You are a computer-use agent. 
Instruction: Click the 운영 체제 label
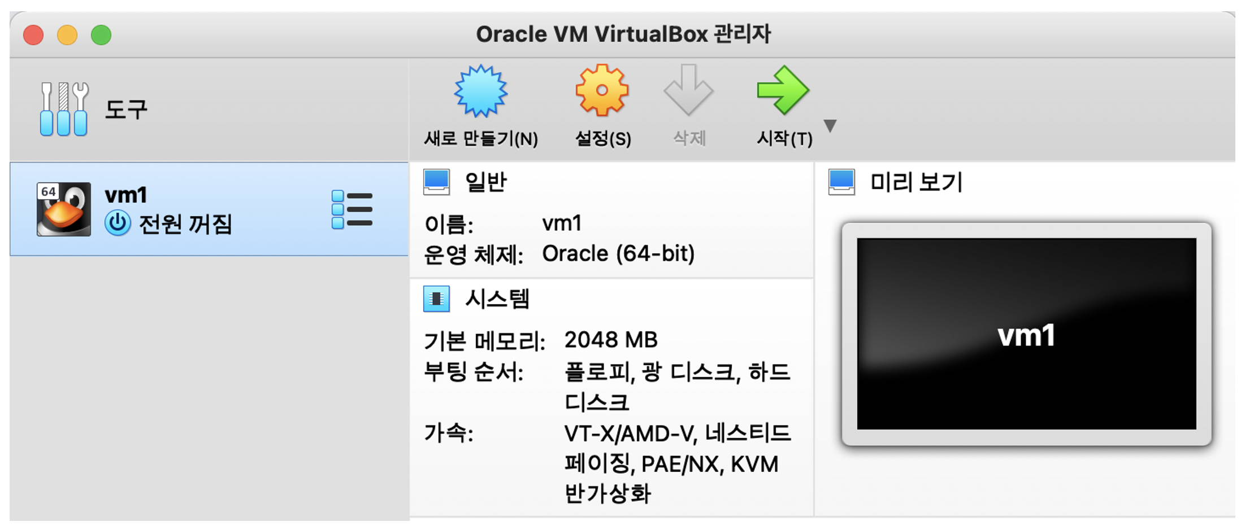(x=474, y=255)
